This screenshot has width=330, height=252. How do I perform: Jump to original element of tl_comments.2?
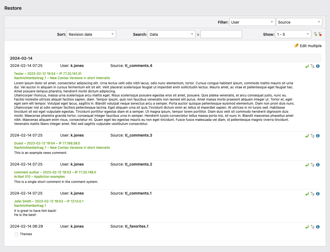tap(312, 165)
